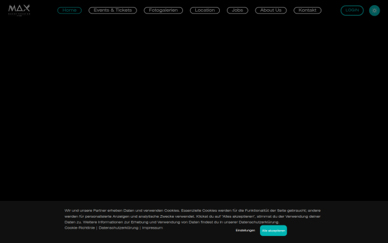Click Datenschutzerklärung at end of cookie paragraph
Image resolution: width=388 pixels, height=243 pixels.
tap(259, 222)
